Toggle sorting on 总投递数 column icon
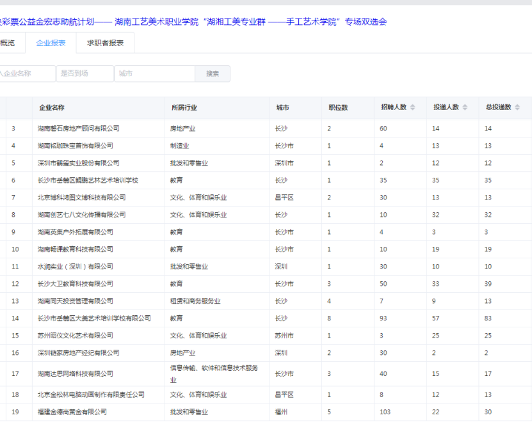Viewport: 532px width, 422px height. (x=517, y=107)
